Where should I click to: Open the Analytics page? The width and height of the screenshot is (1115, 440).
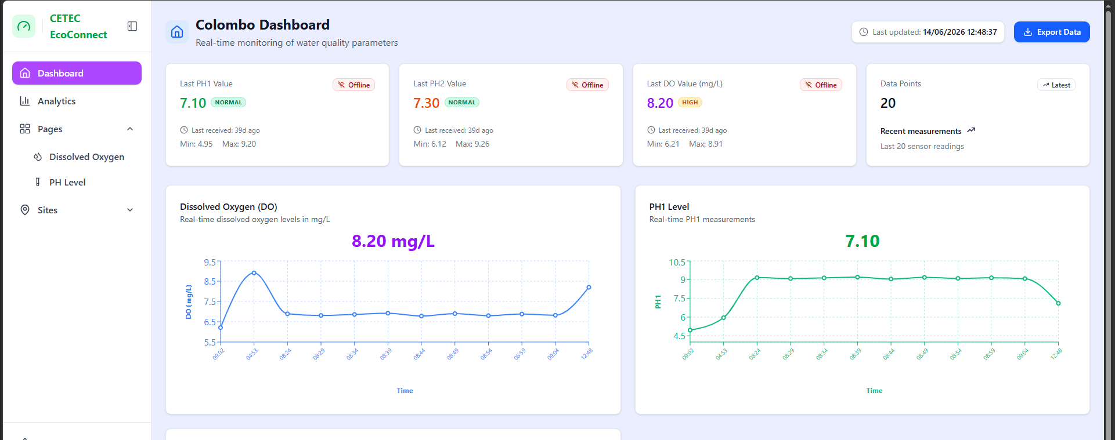click(x=77, y=101)
